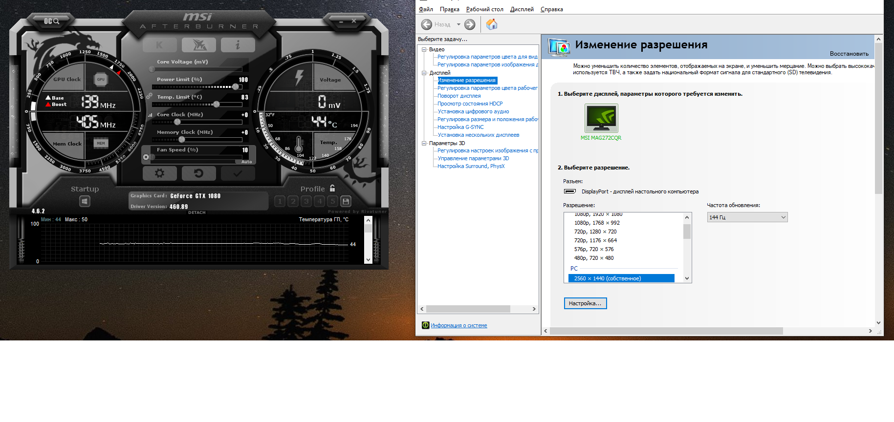Viewport: 894px width, 422px height.
Task: Click the MEM chip icon on the gauge
Action: coord(101,143)
